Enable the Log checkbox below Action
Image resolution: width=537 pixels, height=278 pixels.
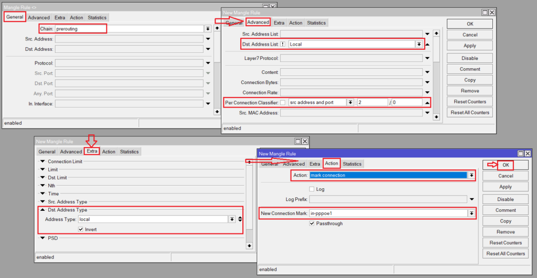(x=312, y=189)
